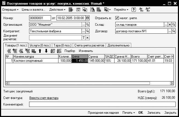Image resolution: width=179 pixels, height=117 pixels.
Task: Switch to the Тара (0 поз.) tab
Action: click(62, 45)
